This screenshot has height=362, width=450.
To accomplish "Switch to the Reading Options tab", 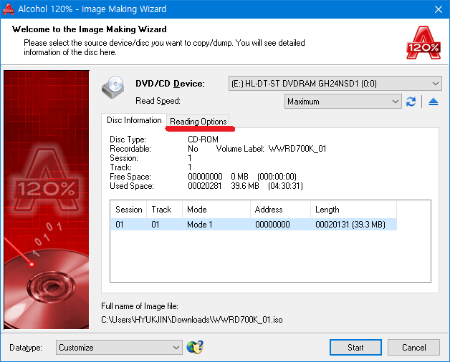I will click(x=198, y=122).
